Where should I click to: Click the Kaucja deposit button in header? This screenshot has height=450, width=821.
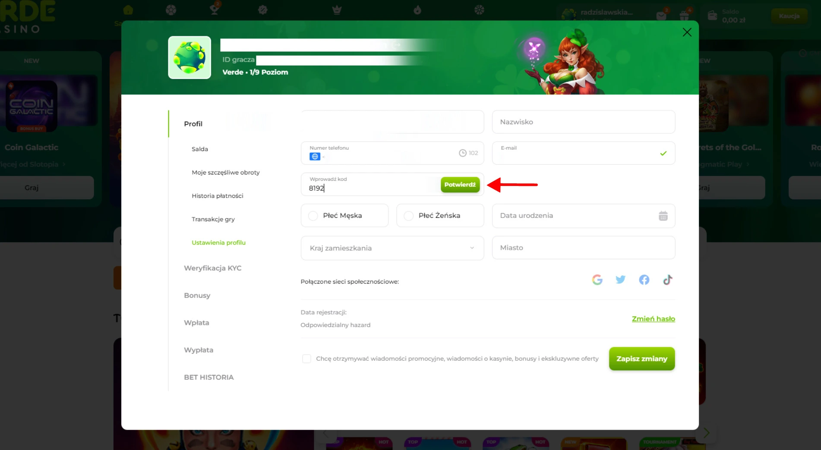[x=789, y=16]
